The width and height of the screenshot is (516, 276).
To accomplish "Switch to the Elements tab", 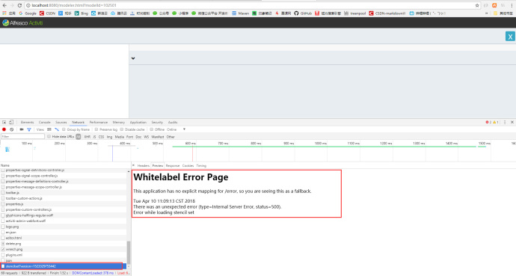I will [x=27, y=123].
